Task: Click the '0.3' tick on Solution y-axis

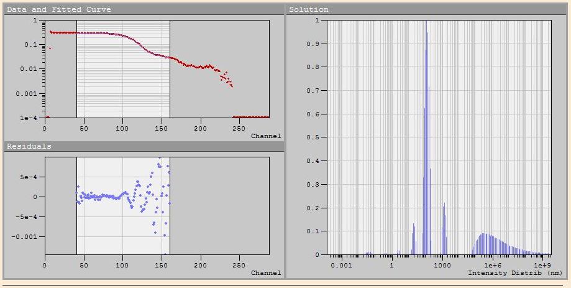Action: [x=313, y=185]
